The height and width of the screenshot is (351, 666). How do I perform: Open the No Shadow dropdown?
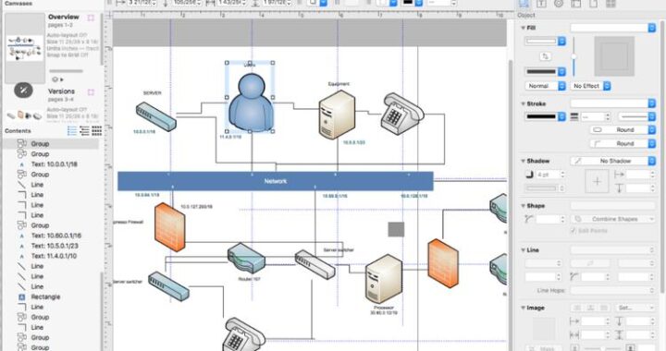(613, 161)
